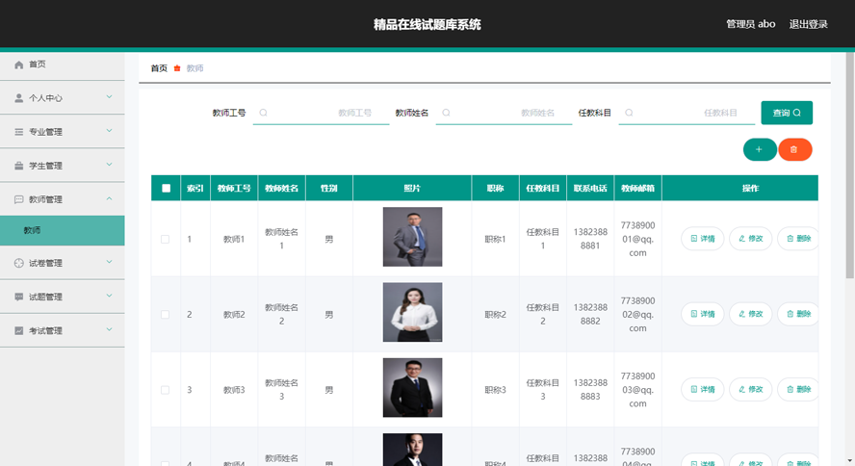Click the red home icon in breadcrumb
Screen dimensions: 855x466
(x=177, y=68)
